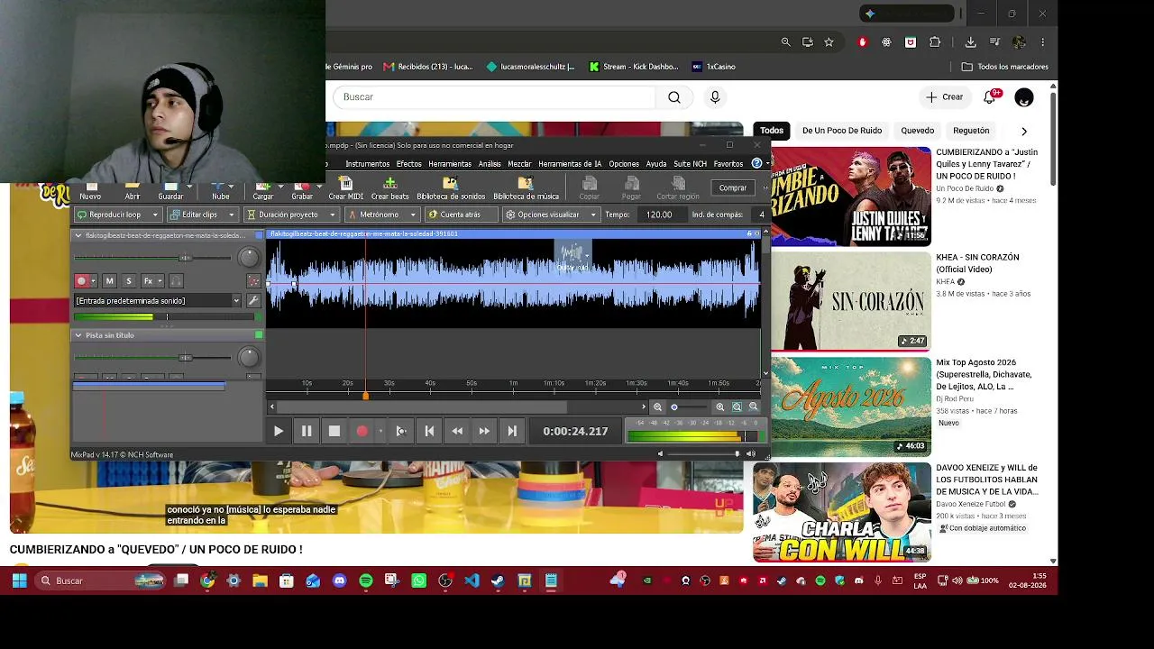The height and width of the screenshot is (649, 1154).
Task: Click the Abrir toolbar button
Action: click(x=133, y=191)
